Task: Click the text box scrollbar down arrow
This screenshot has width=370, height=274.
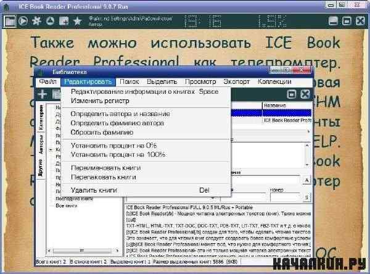Action: pos(306,164)
